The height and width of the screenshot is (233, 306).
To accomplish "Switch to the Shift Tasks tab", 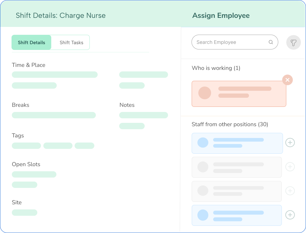I will click(71, 43).
